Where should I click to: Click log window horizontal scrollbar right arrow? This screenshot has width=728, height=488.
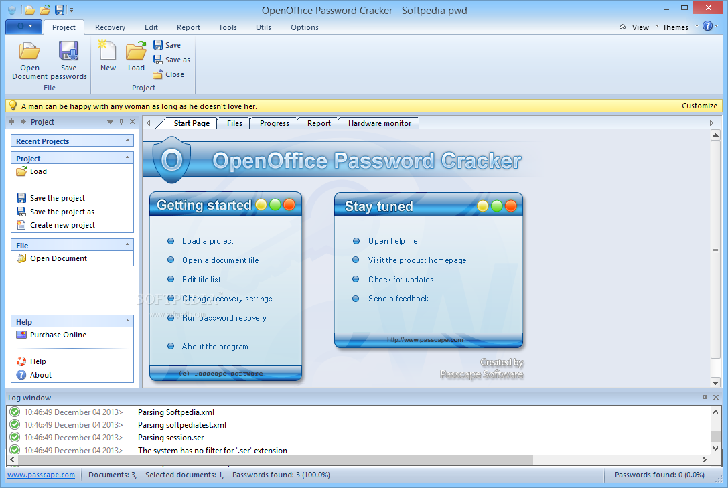(x=705, y=459)
